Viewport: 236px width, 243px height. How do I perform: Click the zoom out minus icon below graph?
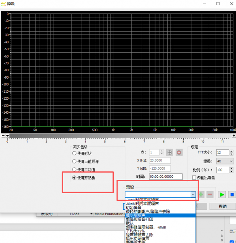3,136
